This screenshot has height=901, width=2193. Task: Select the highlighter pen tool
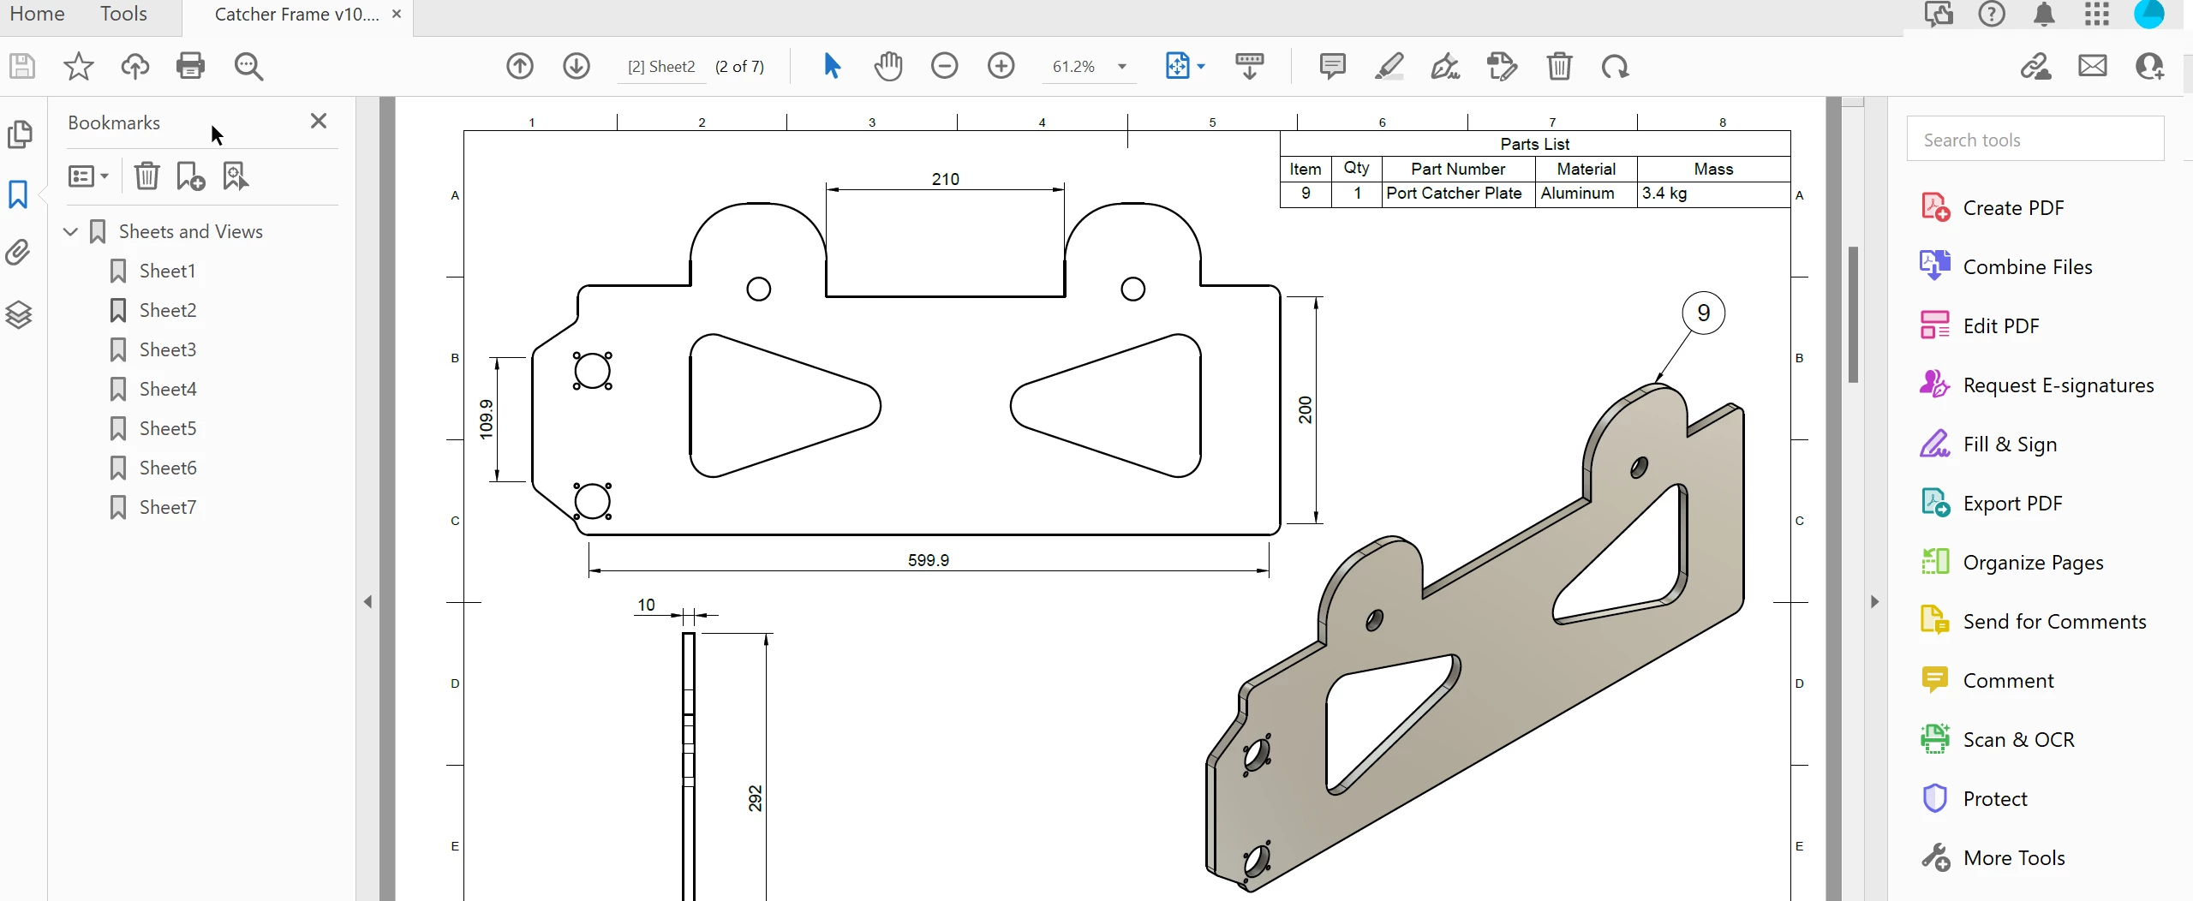(x=1389, y=66)
